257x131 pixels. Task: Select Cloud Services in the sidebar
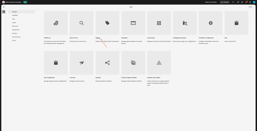click(x=16, y=37)
